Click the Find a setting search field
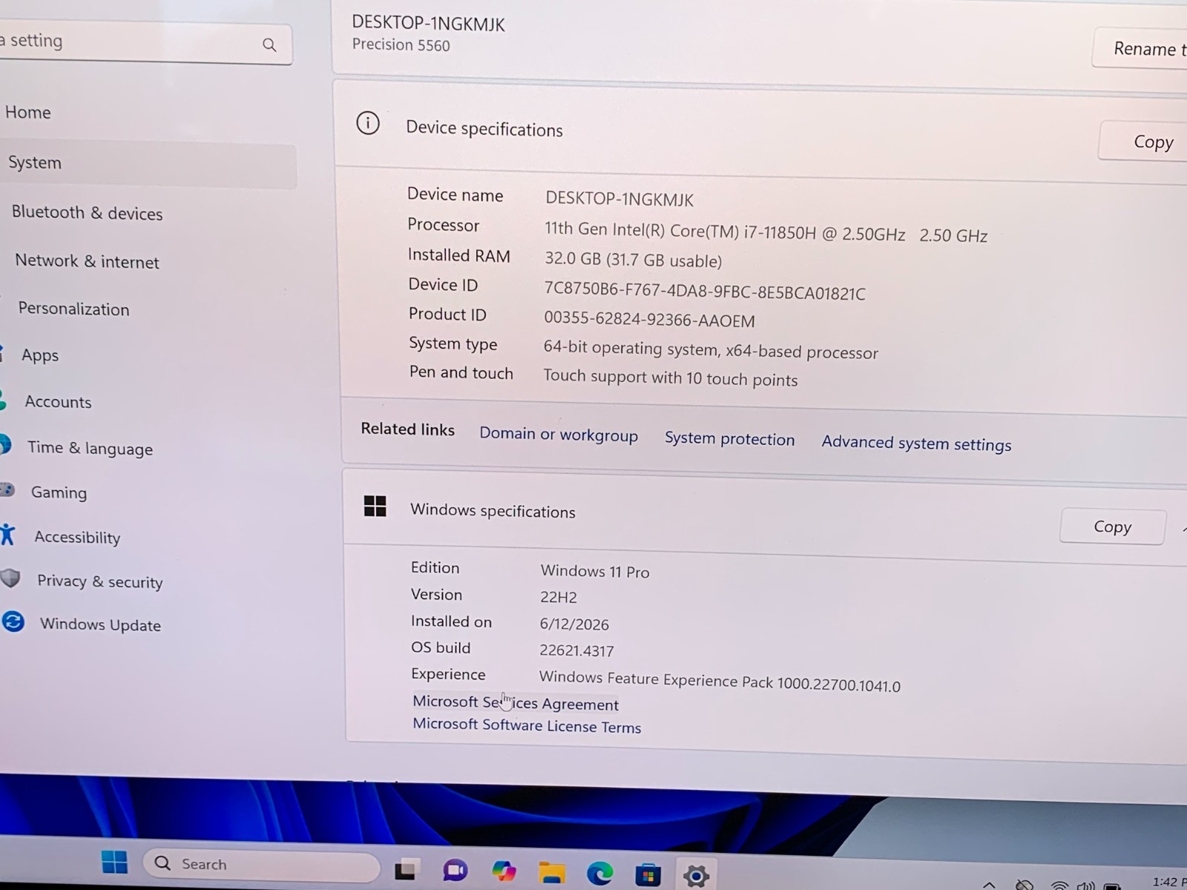The width and height of the screenshot is (1187, 890). [145, 43]
